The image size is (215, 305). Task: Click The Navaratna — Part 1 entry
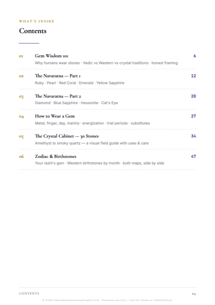pos(58,76)
